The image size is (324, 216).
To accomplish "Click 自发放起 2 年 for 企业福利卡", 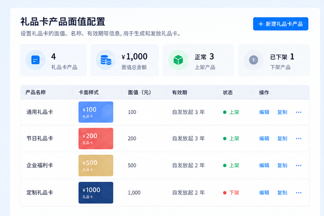I will click(x=189, y=165).
